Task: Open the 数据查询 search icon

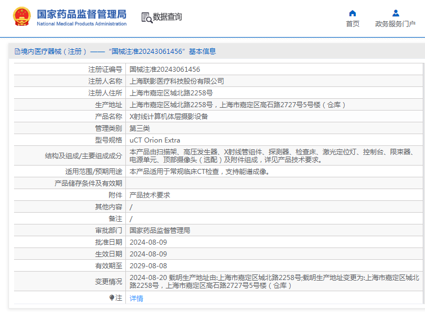Action: click(x=147, y=17)
